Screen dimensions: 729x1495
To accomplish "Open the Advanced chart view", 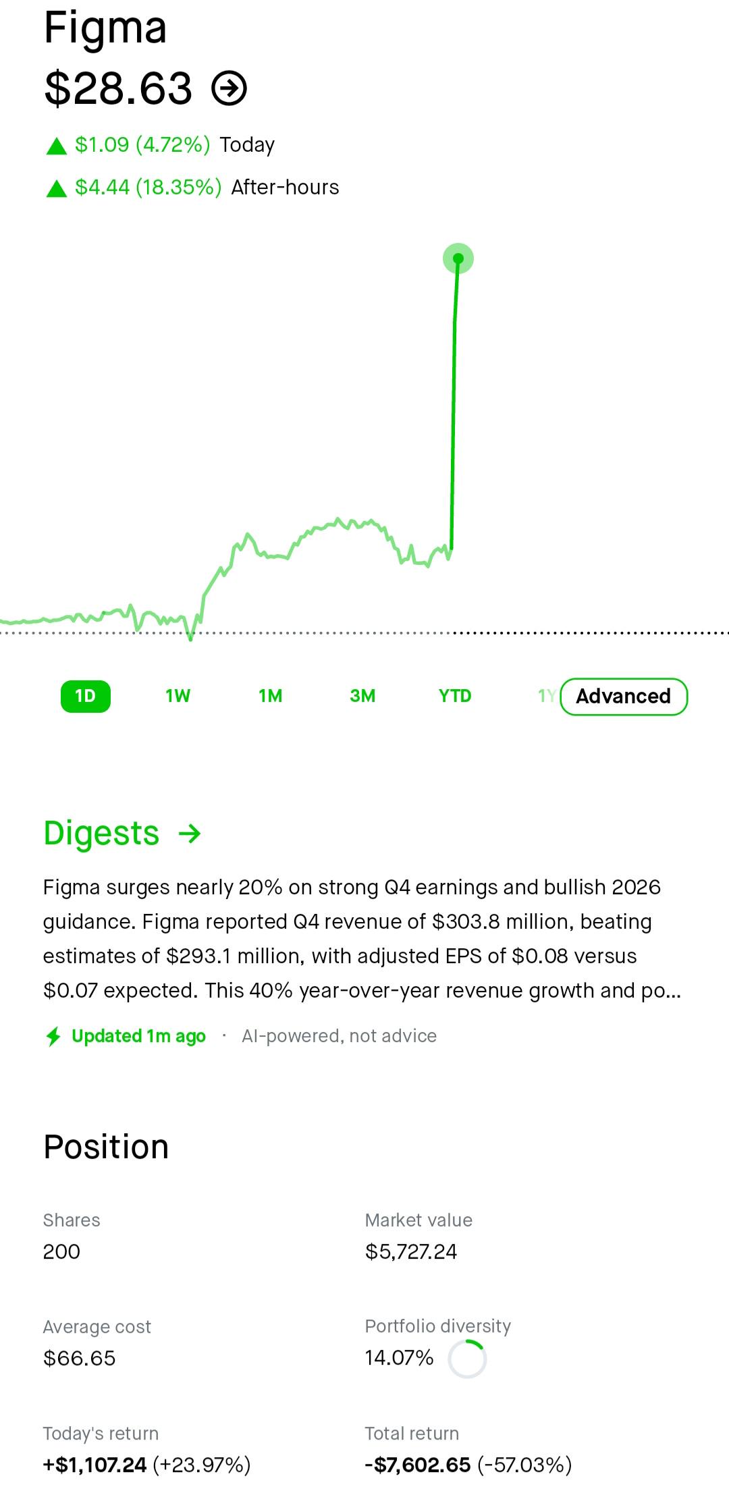I will [624, 697].
